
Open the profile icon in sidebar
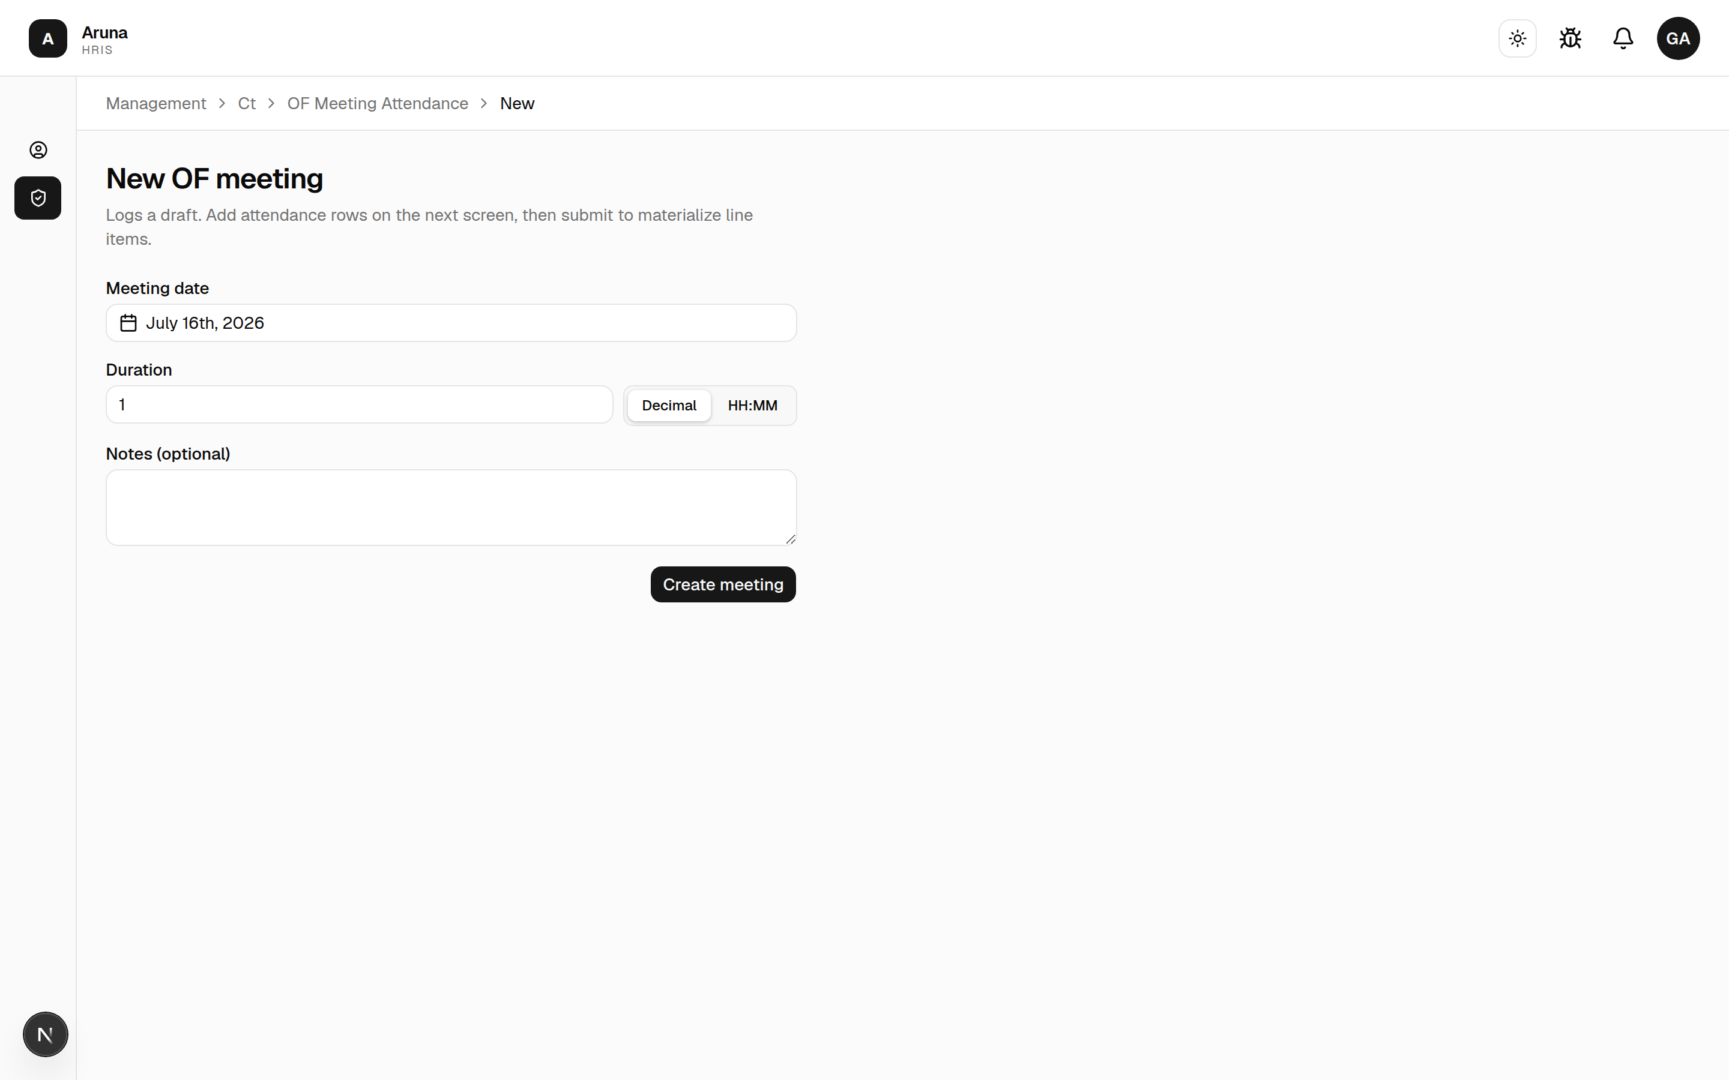coord(38,150)
